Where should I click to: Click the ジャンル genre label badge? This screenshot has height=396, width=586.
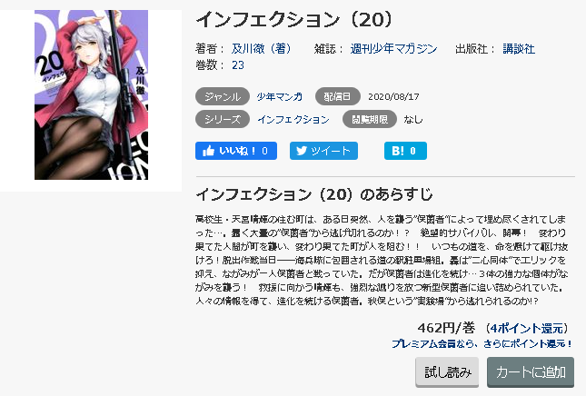click(223, 97)
